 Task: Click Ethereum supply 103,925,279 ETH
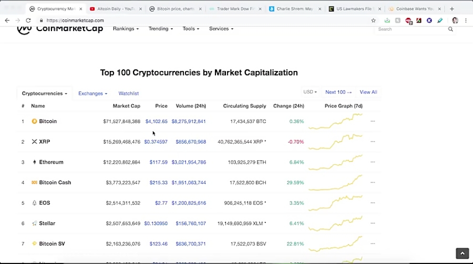pyautogui.click(x=247, y=162)
